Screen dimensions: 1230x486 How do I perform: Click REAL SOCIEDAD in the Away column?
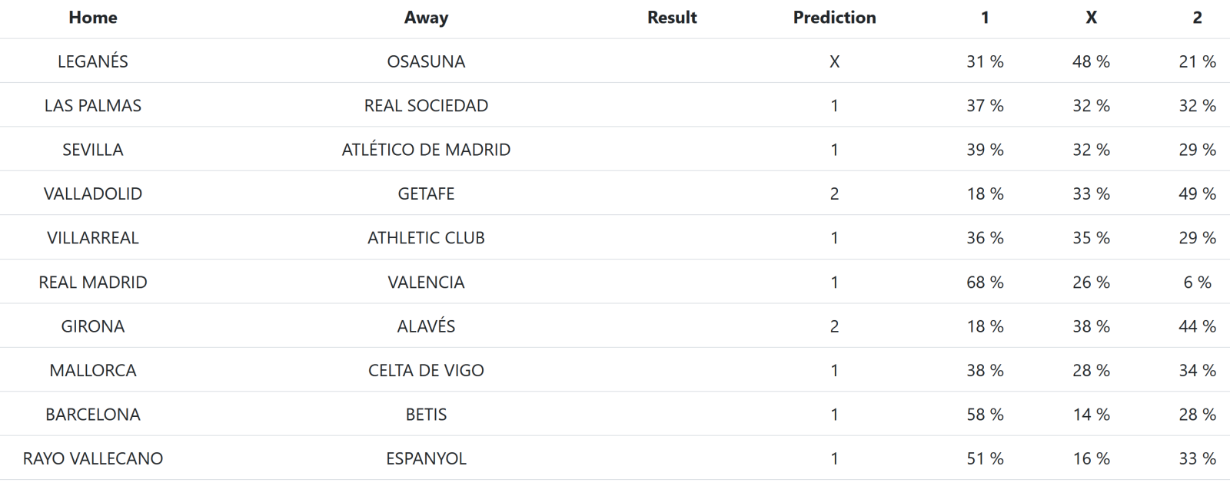pos(426,106)
